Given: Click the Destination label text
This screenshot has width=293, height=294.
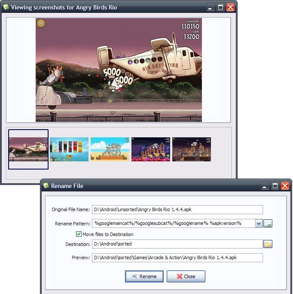Looking at the screenshot, I should (78, 244).
